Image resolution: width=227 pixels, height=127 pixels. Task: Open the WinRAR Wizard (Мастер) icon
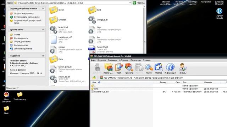(x=159, y=68)
